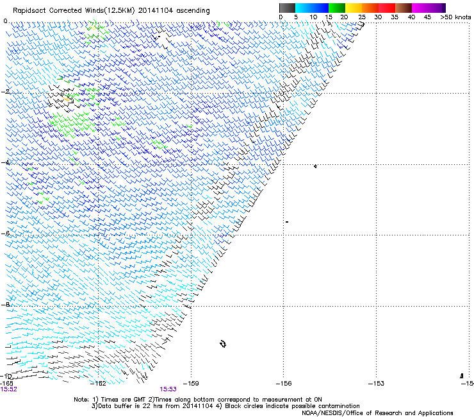Click the longitude label '-156'
The image size is (474, 417).
[x=284, y=384]
